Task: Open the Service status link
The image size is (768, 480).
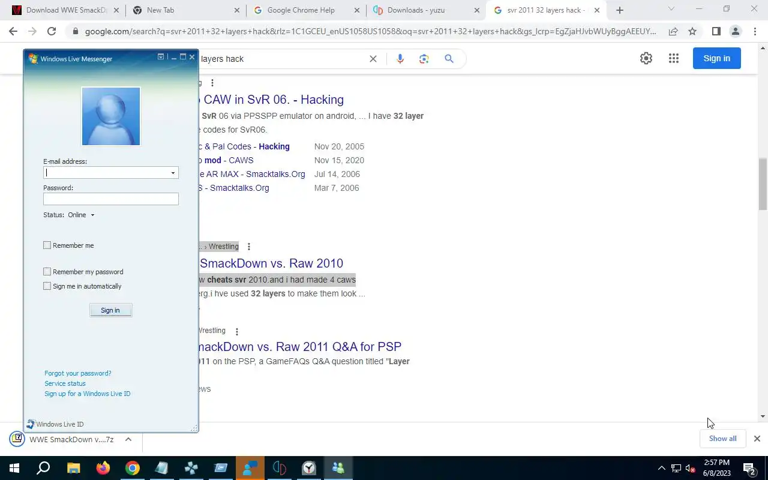Action: (x=65, y=383)
